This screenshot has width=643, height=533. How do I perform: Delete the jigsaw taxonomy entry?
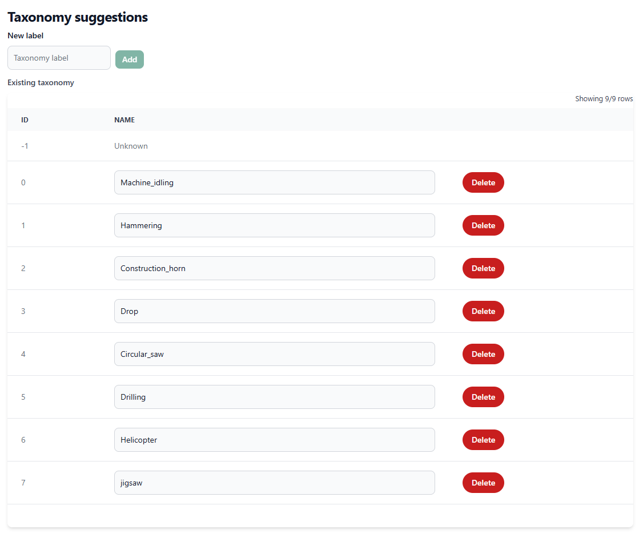point(483,483)
